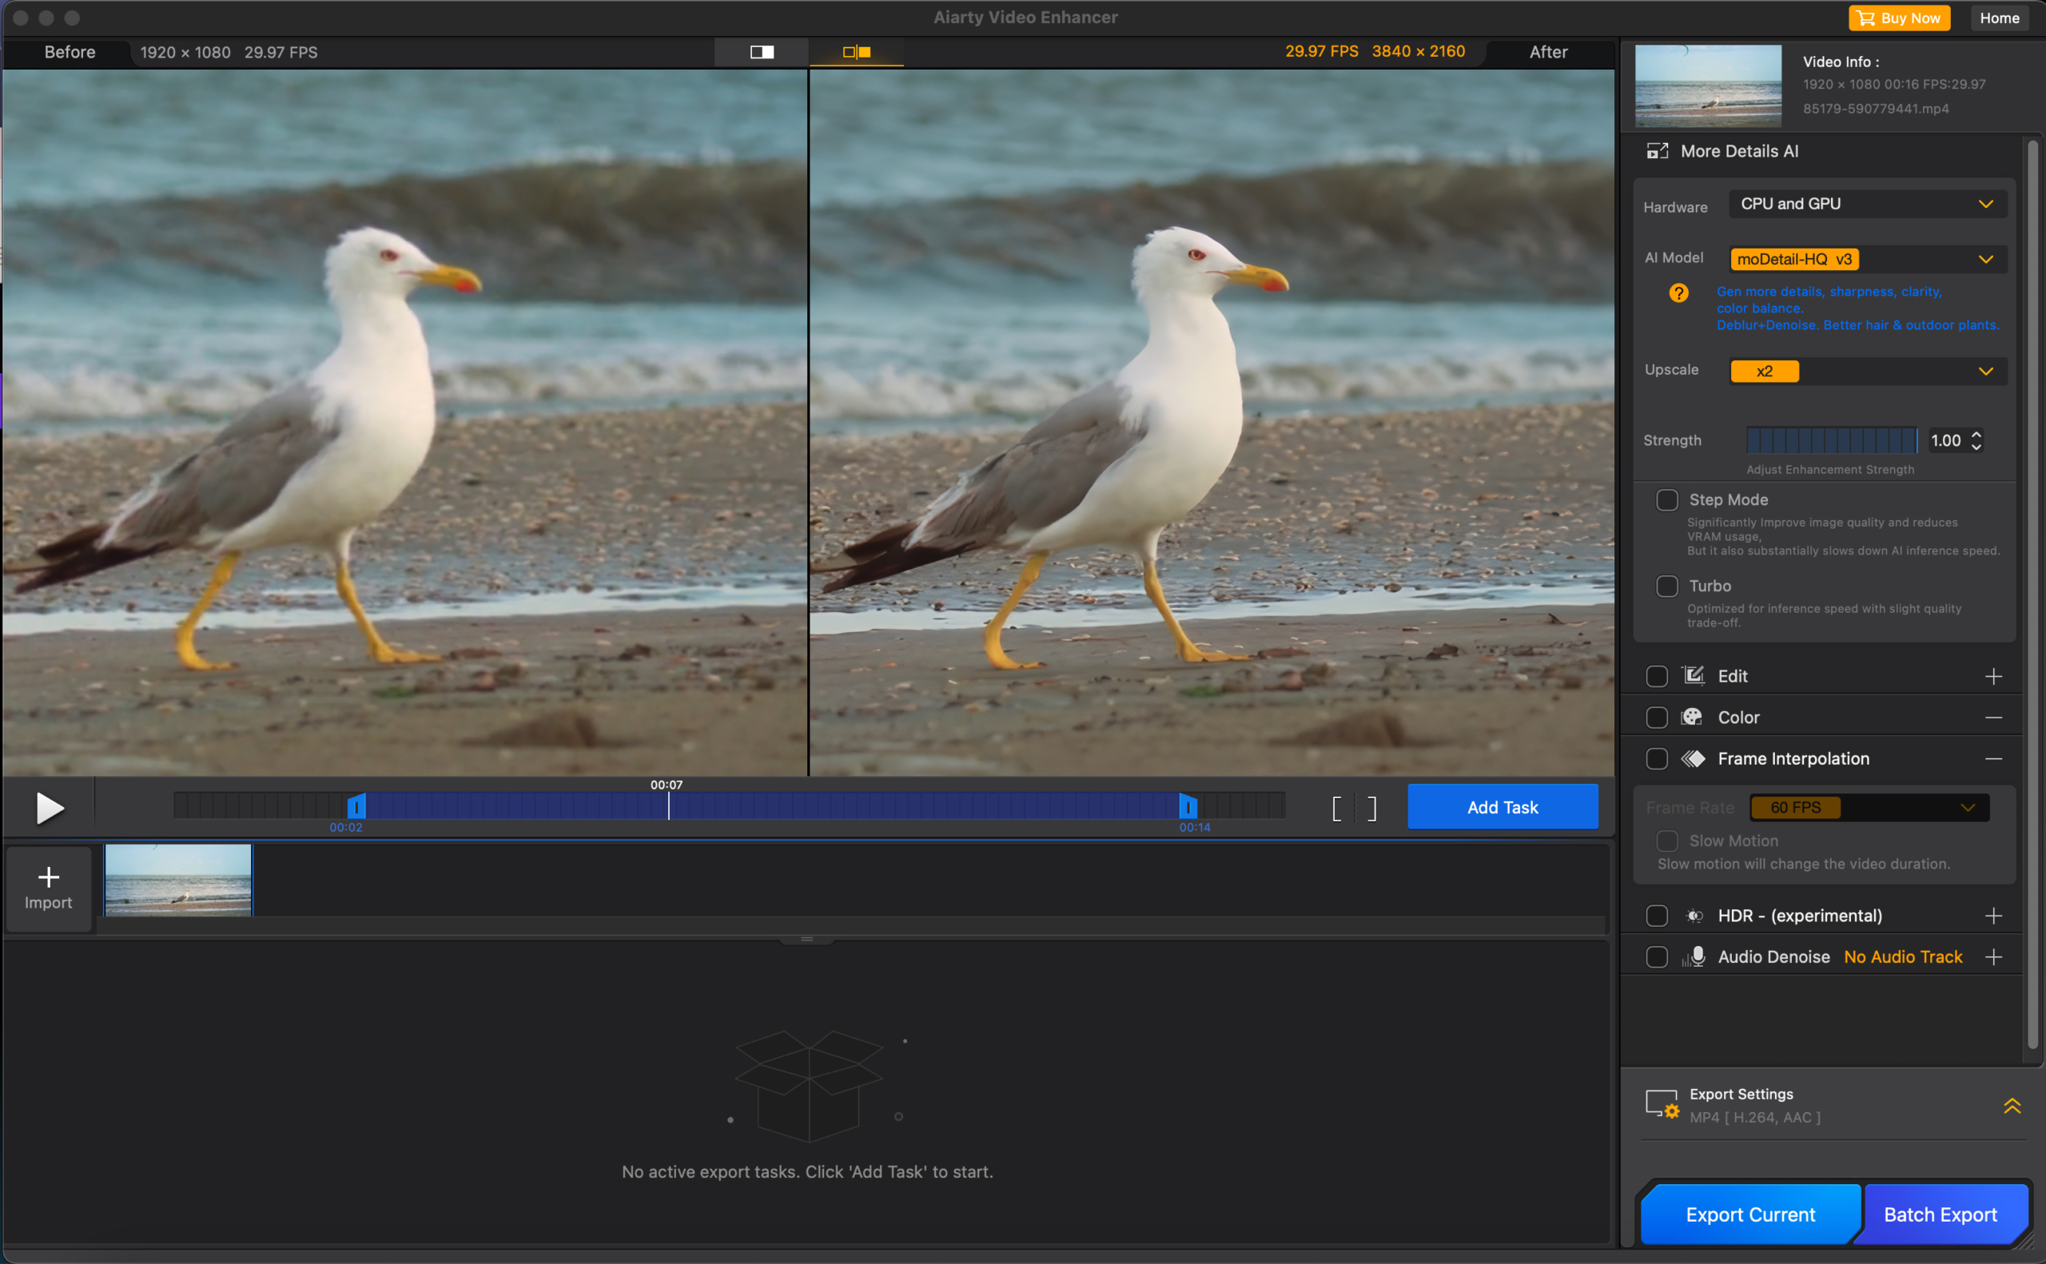The height and width of the screenshot is (1264, 2046).
Task: Click Home in the title bar
Action: tap(1998, 17)
